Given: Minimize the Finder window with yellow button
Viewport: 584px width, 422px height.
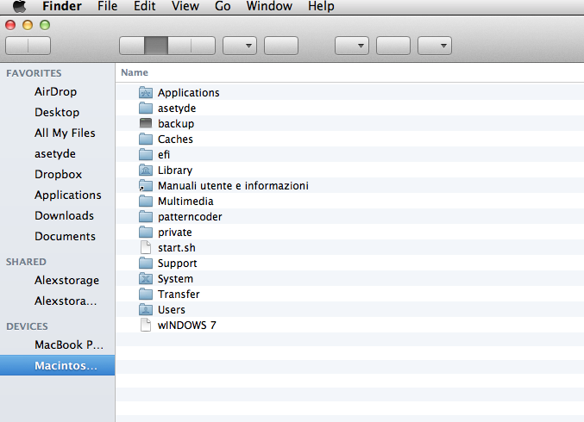Looking at the screenshot, I should pyautogui.click(x=28, y=25).
